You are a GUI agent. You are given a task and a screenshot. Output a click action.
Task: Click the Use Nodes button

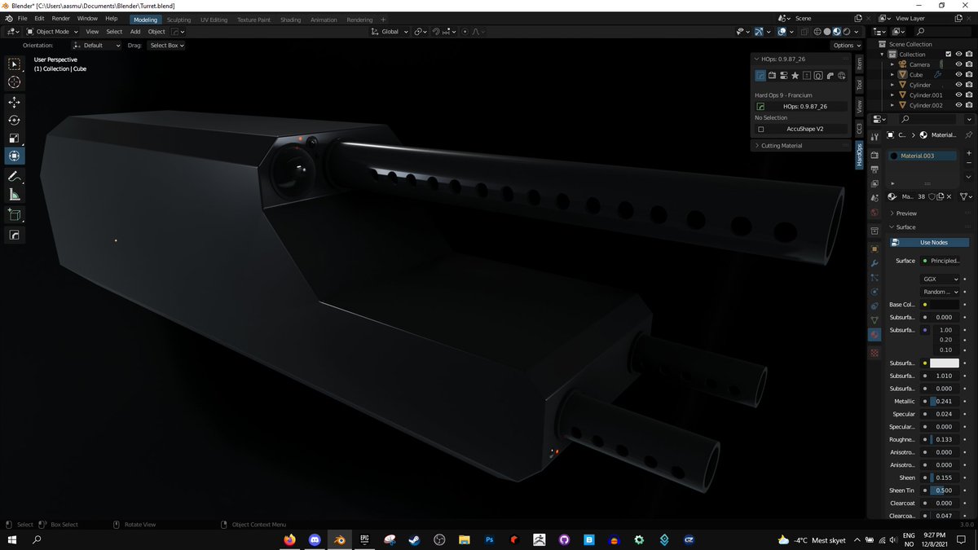pyautogui.click(x=927, y=242)
